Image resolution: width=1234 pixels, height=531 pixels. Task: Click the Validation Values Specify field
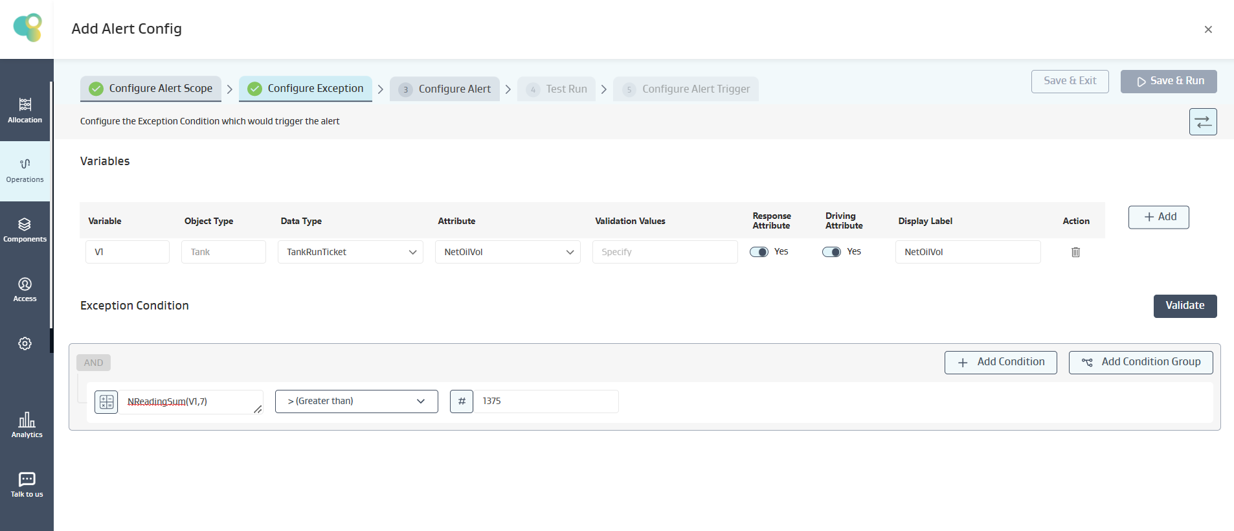click(664, 252)
